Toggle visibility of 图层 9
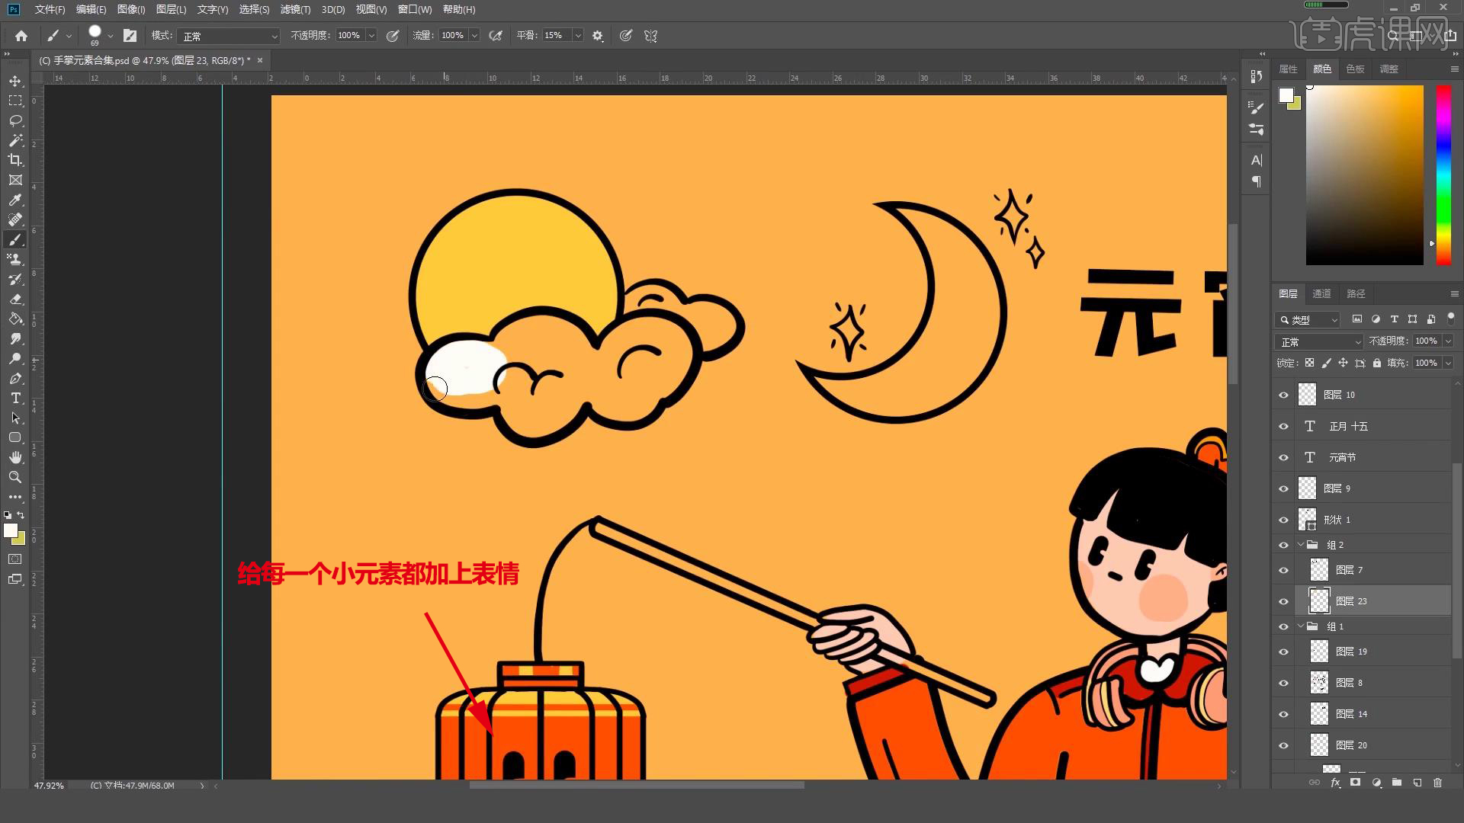Image resolution: width=1464 pixels, height=823 pixels. 1284,488
